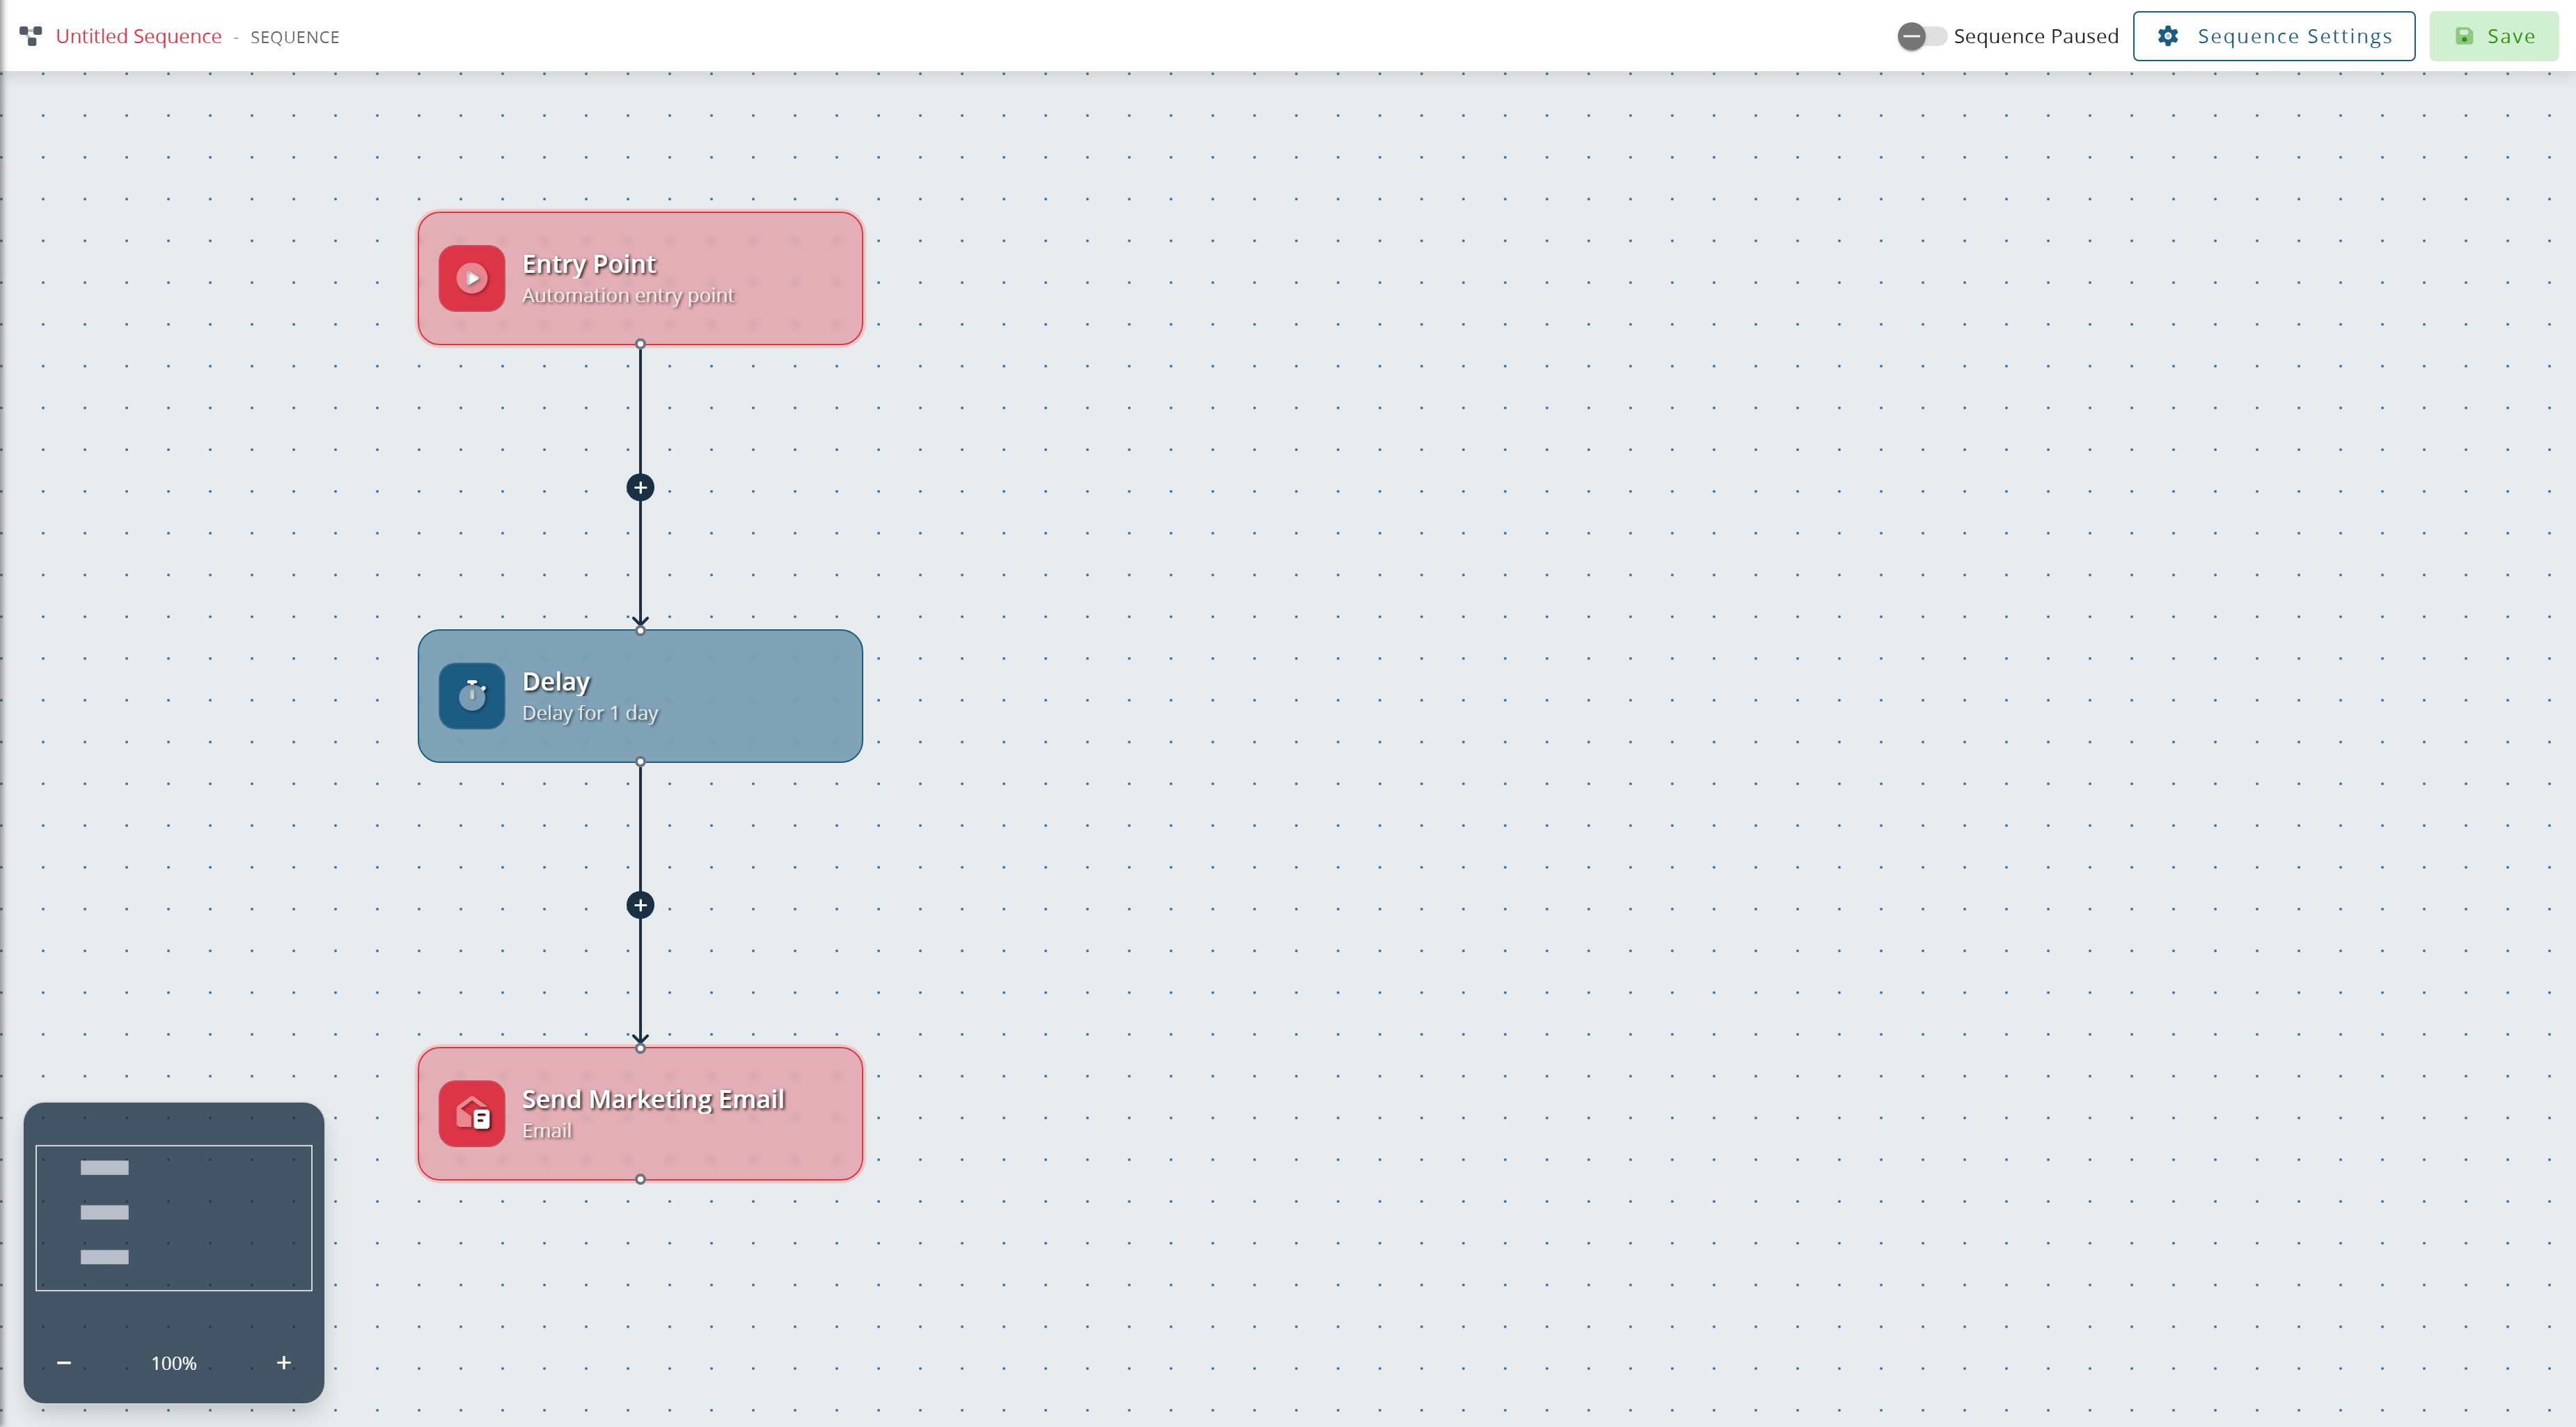
Task: Click the gear icon in Sequence Settings
Action: [2168, 36]
